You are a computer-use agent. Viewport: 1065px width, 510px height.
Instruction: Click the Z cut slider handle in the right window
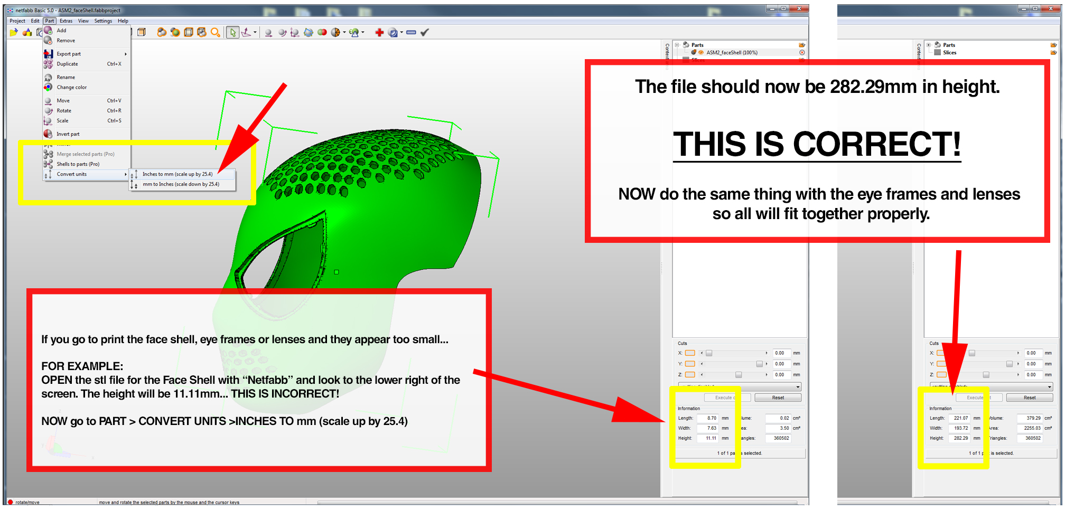pos(986,375)
